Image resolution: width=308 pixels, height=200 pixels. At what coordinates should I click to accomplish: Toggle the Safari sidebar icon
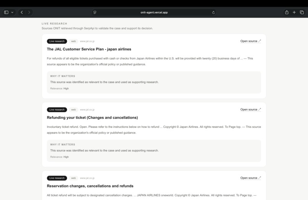click(6, 12)
